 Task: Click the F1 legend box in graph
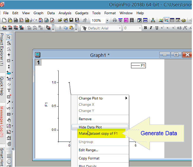(x=138, y=65)
